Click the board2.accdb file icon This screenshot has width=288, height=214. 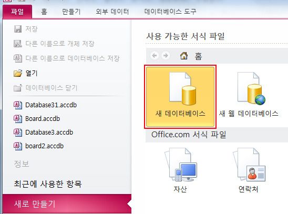18,146
